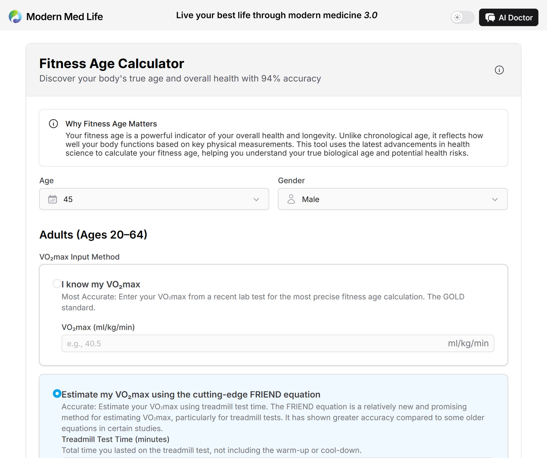Click the 'Estimate my VO₂max' option label
The image size is (547, 458).
[191, 394]
